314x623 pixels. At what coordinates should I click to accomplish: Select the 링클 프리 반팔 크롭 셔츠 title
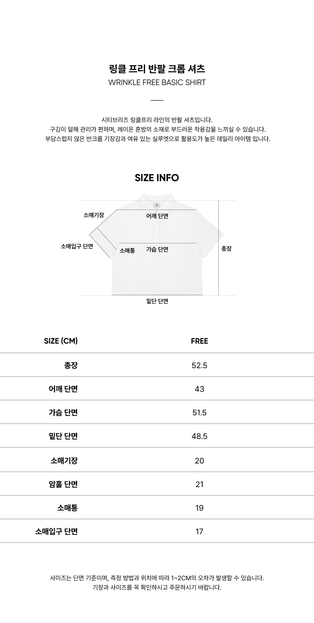coord(157,69)
